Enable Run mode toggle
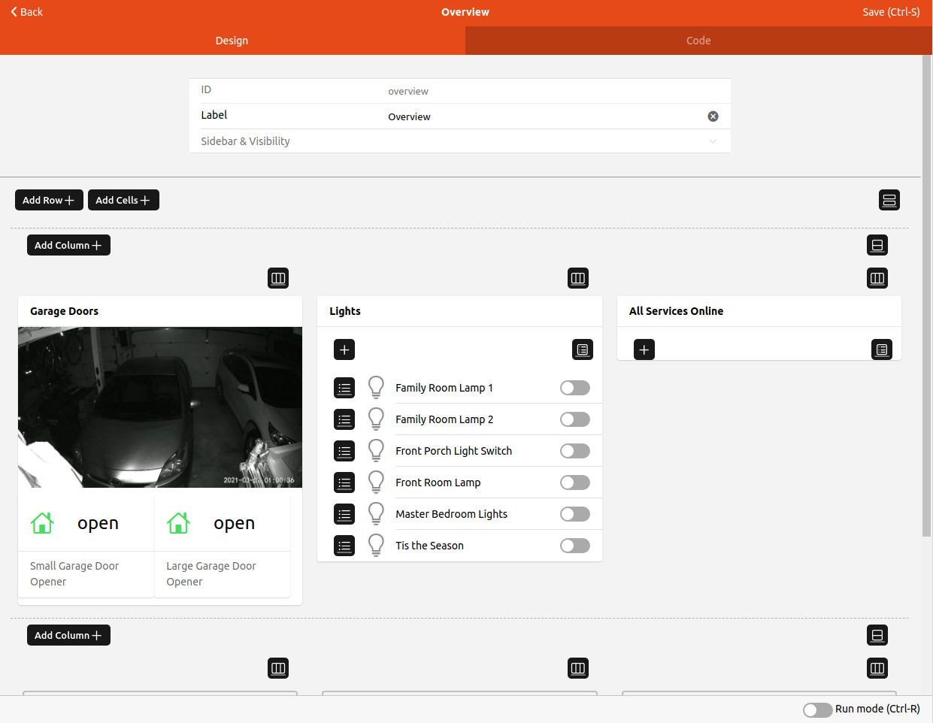933x723 pixels. (x=816, y=709)
